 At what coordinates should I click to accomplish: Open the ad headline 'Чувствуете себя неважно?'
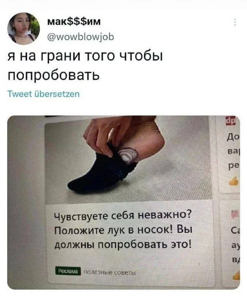click(123, 215)
